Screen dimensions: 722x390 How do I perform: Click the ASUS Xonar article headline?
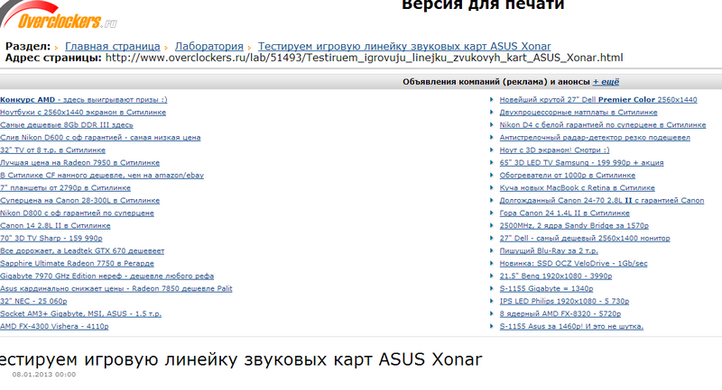(x=241, y=359)
